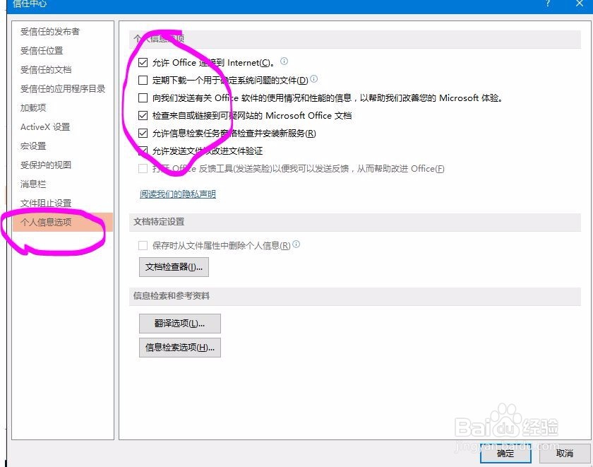The width and height of the screenshot is (593, 467).
Task: Open the 阅读我们的隐私声明 link
Action: 178,194
